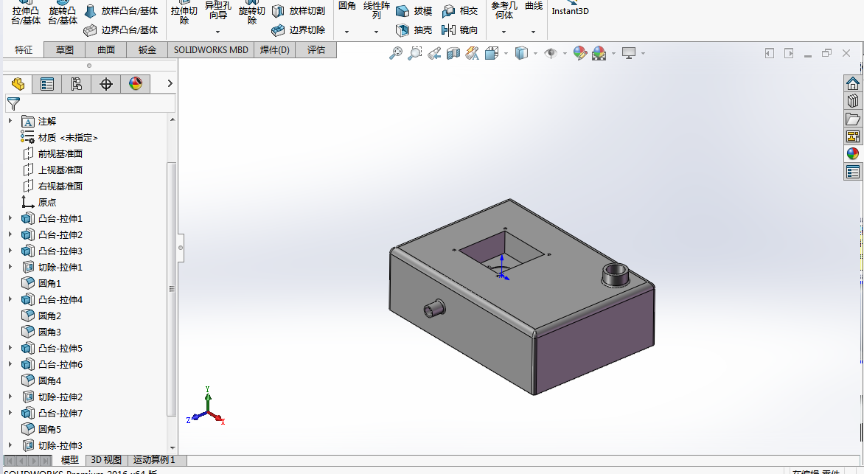The height and width of the screenshot is (474, 864).
Task: Click View Settings monitor icon
Action: pyautogui.click(x=629, y=53)
